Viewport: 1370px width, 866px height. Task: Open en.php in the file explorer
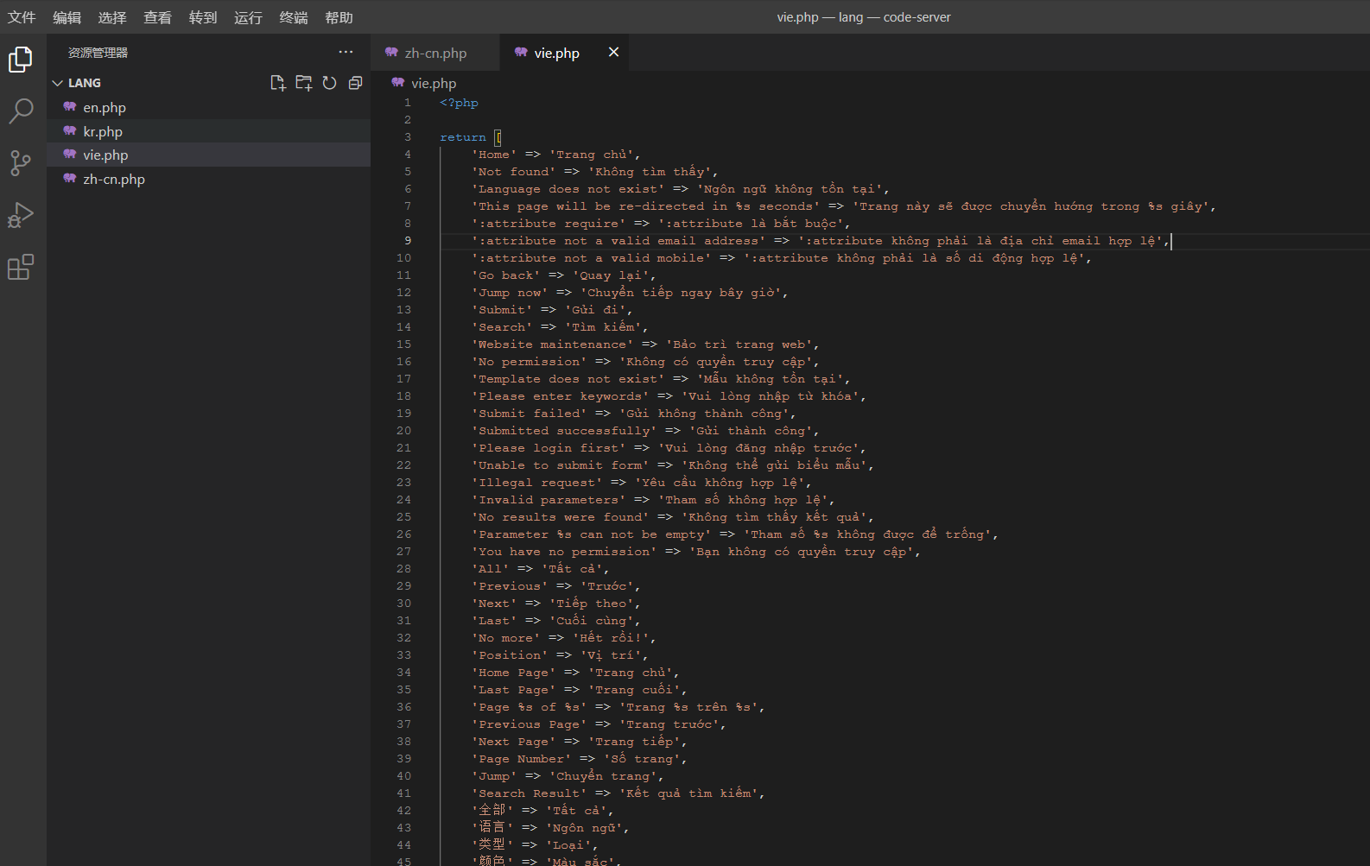click(209, 107)
